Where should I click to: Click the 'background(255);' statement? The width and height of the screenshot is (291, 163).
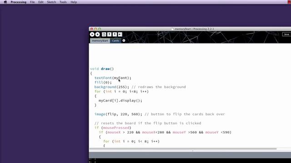(112, 87)
